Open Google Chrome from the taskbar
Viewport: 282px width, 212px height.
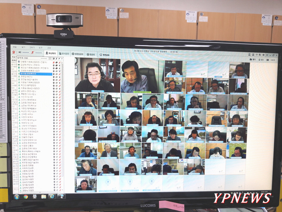point(26,197)
